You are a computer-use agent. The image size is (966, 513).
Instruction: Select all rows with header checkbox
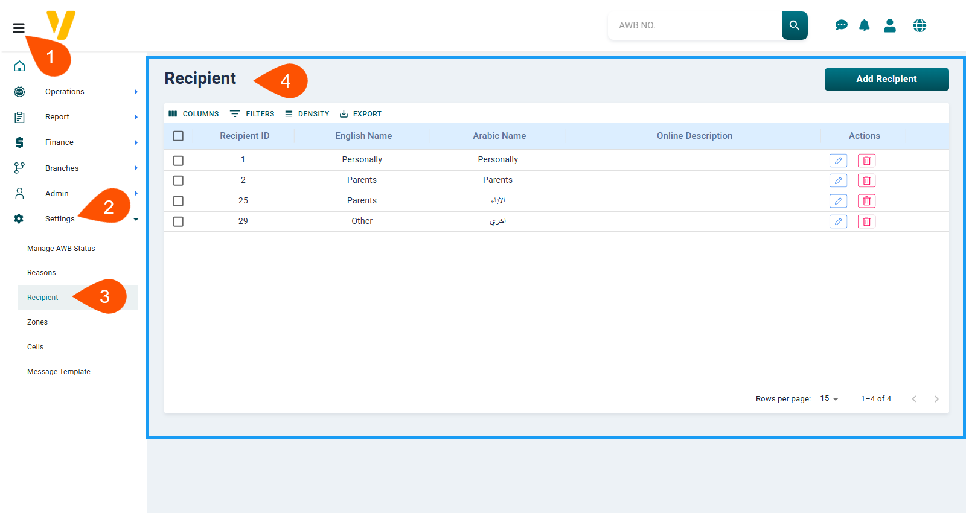(178, 136)
